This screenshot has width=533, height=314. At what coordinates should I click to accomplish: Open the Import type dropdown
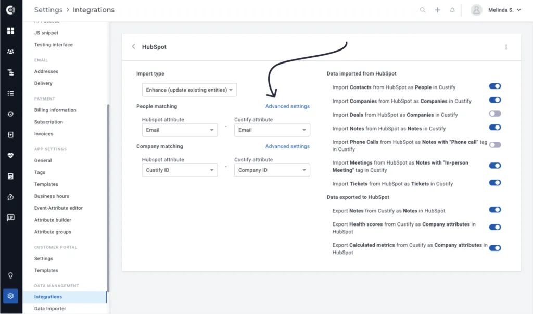189,90
